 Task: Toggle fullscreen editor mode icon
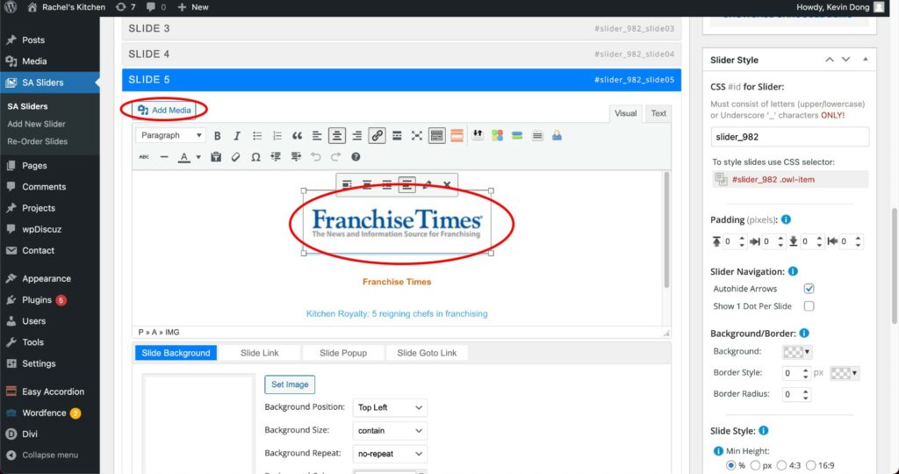pyautogui.click(x=417, y=136)
